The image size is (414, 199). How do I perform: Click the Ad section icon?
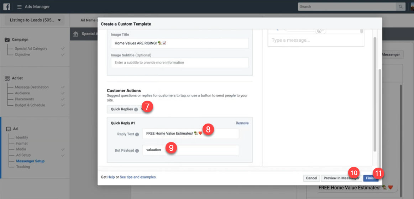click(8, 129)
